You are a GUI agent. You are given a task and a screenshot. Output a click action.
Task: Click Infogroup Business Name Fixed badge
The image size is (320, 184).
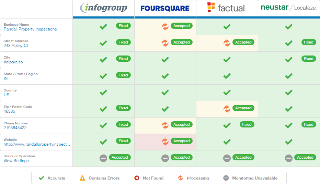[123, 26]
